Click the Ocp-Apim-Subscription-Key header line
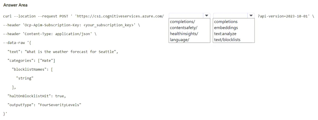The height and width of the screenshot is (120, 318). [72, 25]
